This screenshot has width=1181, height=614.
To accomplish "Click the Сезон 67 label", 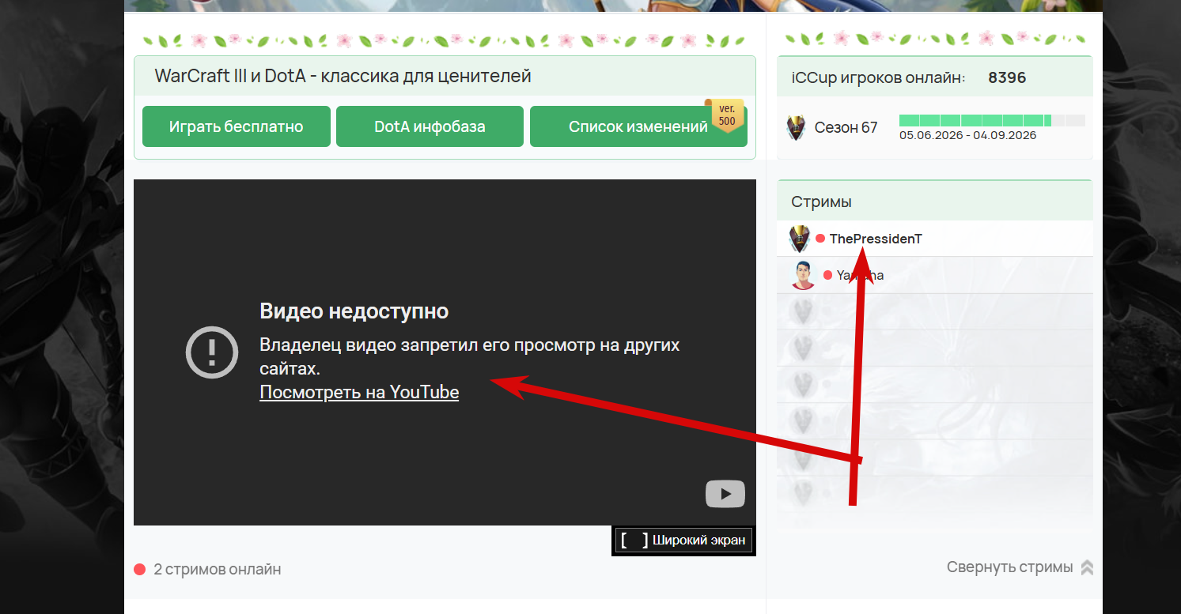I will [846, 127].
